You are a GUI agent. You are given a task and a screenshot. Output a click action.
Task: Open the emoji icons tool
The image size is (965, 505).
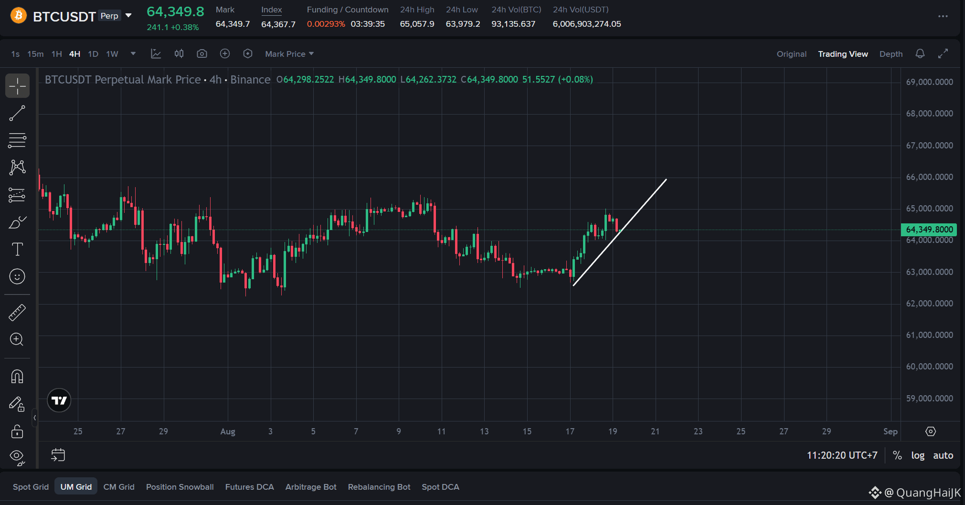point(17,276)
